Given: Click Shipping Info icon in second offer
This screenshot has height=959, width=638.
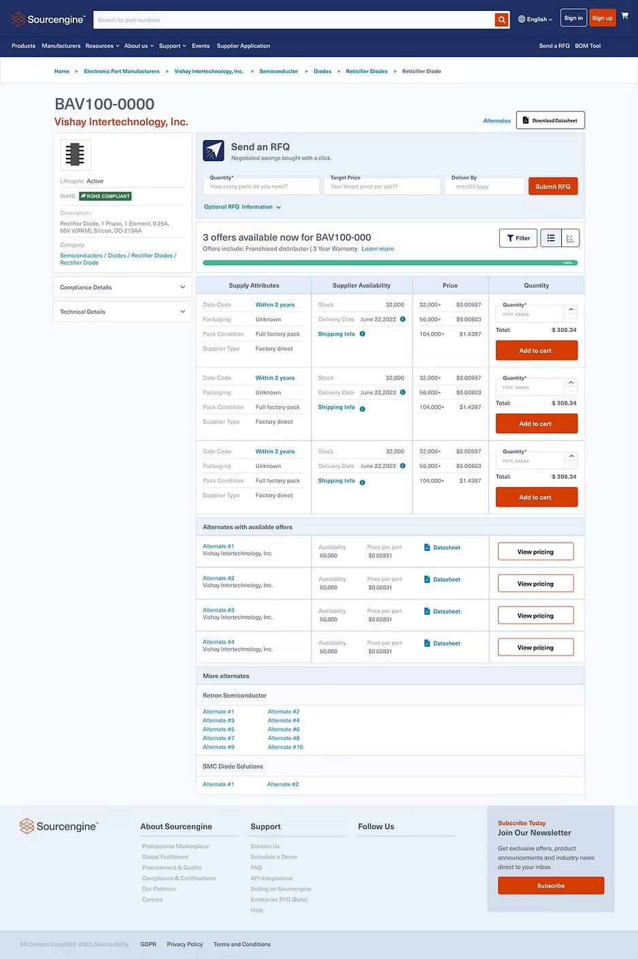Looking at the screenshot, I should click(362, 408).
